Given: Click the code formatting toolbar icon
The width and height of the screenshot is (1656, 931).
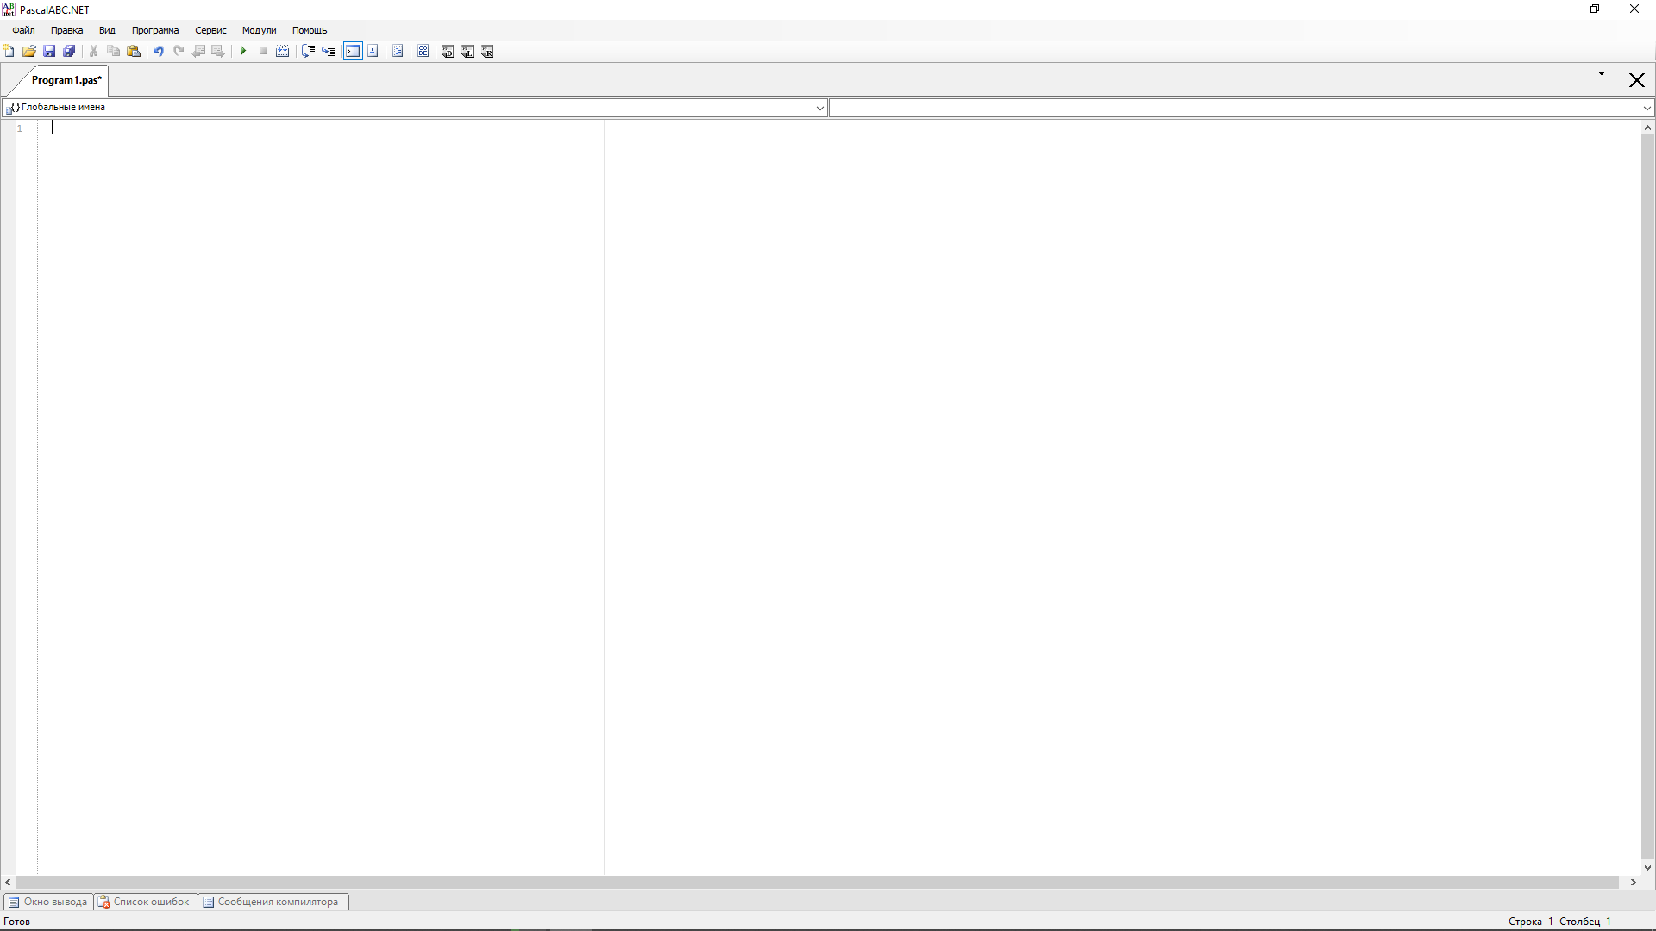Looking at the screenshot, I should tap(398, 52).
